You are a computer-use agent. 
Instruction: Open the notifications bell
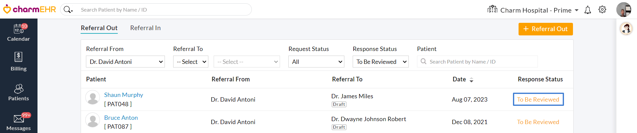point(588,10)
